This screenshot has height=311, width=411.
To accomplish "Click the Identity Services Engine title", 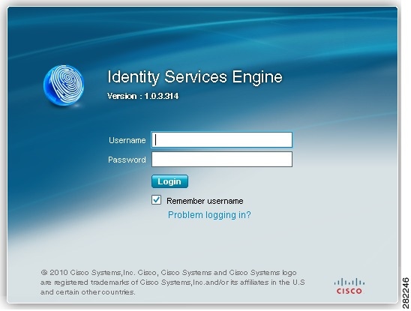I will [x=195, y=76].
